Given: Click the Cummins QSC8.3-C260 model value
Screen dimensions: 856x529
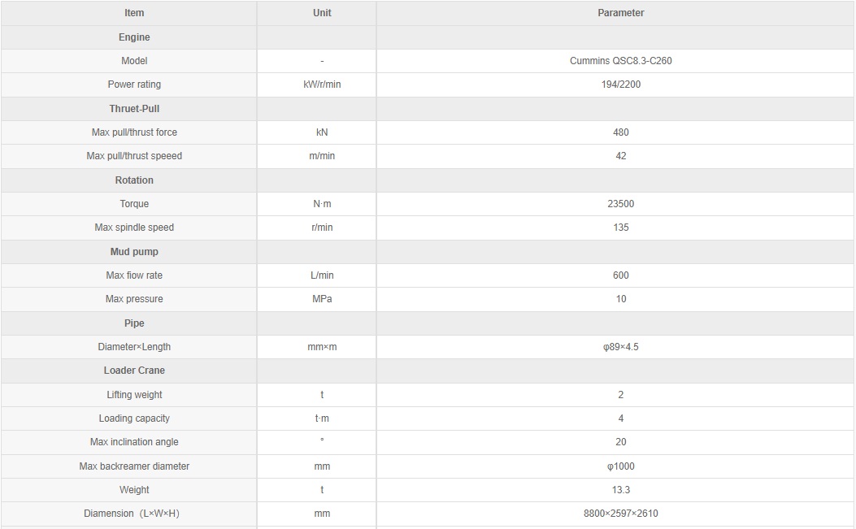Looking at the screenshot, I should point(621,61).
